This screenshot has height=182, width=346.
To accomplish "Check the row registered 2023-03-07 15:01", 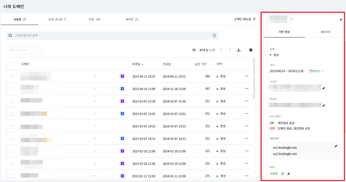I will (x=11, y=114).
